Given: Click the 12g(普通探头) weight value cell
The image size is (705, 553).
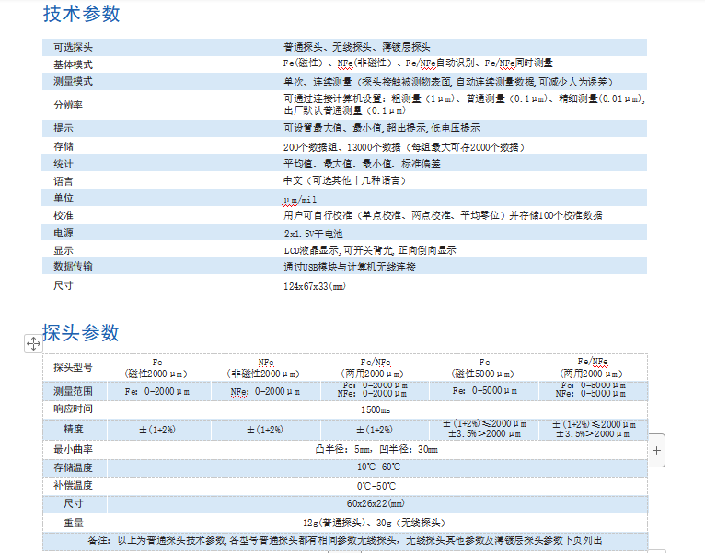Looking at the screenshot, I should [x=376, y=523].
